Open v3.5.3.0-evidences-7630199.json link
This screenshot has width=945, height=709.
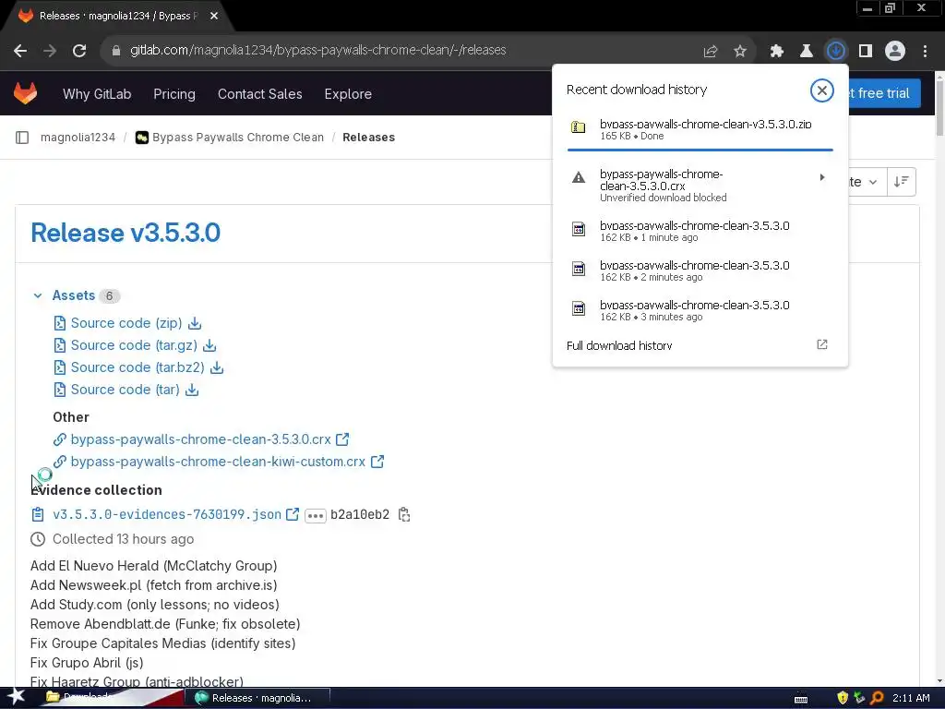coord(167,514)
